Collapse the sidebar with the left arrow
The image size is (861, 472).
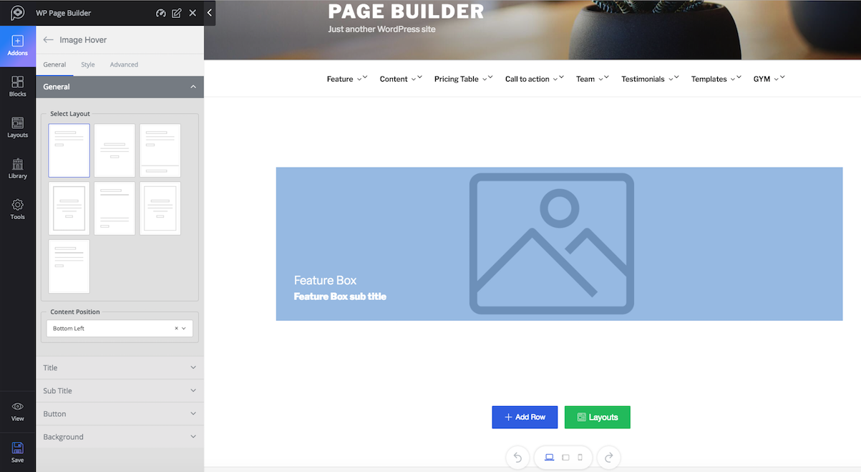click(210, 13)
